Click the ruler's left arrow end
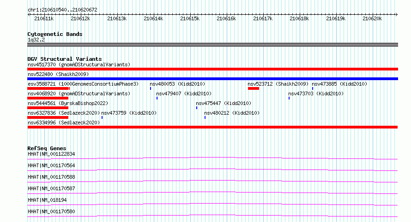411x222 pixels. coord(29,14)
